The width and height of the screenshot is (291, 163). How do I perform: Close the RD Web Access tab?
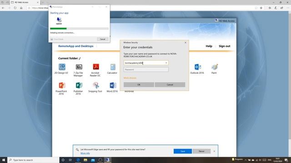[x=38, y=2]
